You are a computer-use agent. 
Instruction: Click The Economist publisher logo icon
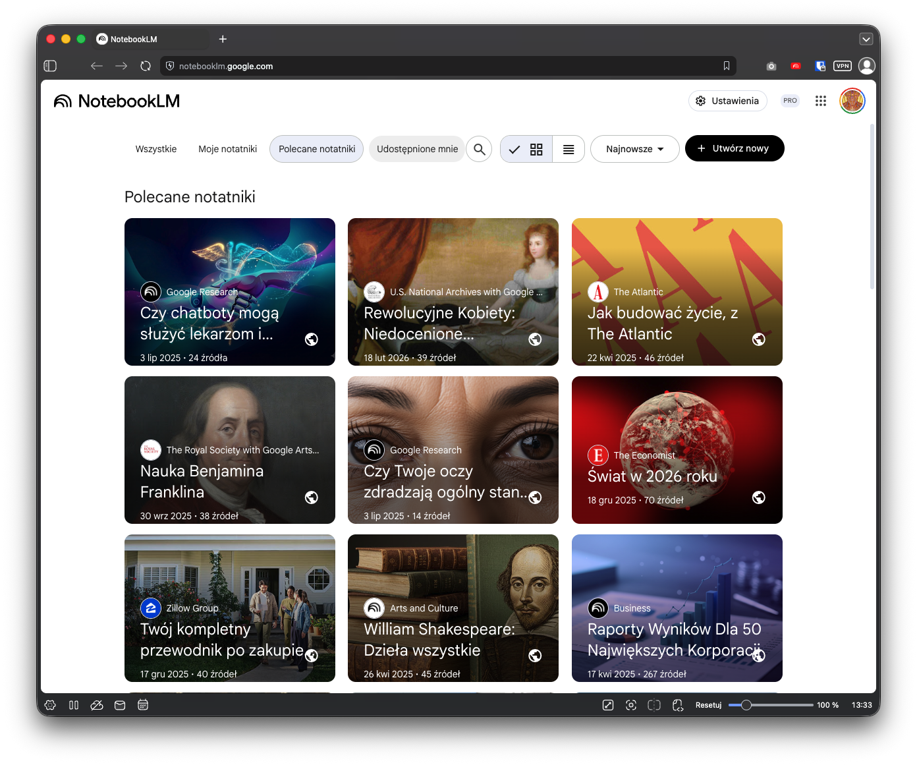[x=597, y=455]
